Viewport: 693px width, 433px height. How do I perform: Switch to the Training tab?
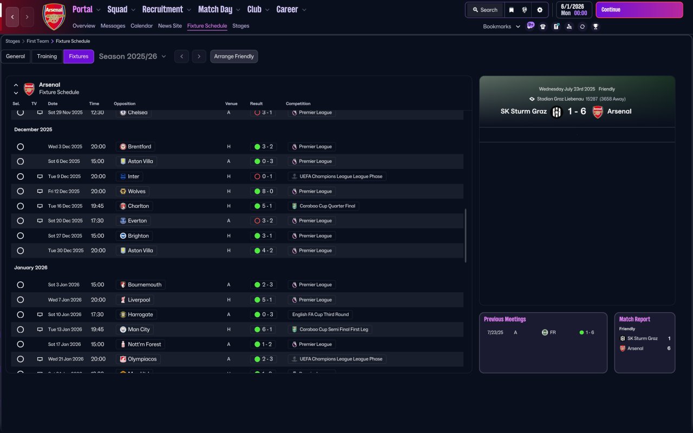click(47, 56)
